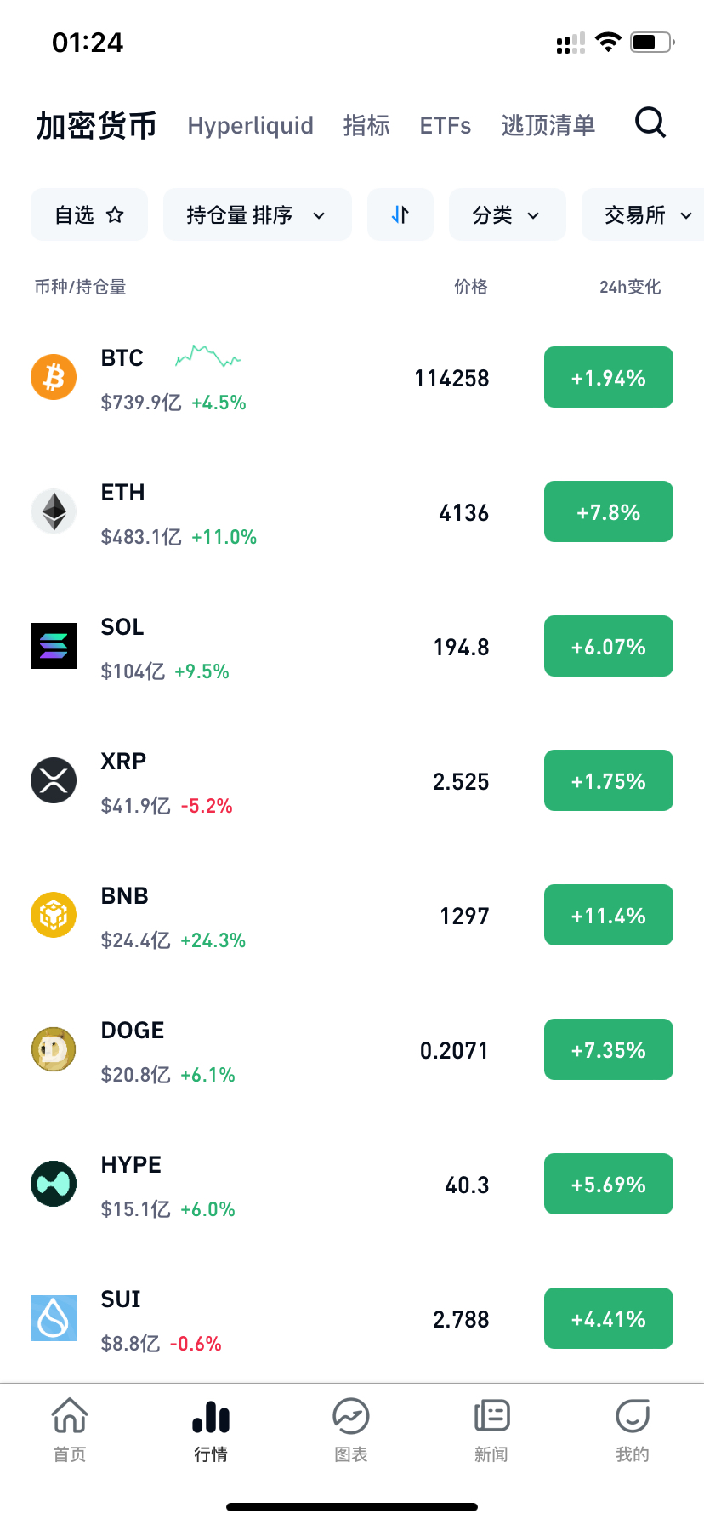
Task: Expand the 交易所 exchange dropdown
Action: [x=648, y=214]
